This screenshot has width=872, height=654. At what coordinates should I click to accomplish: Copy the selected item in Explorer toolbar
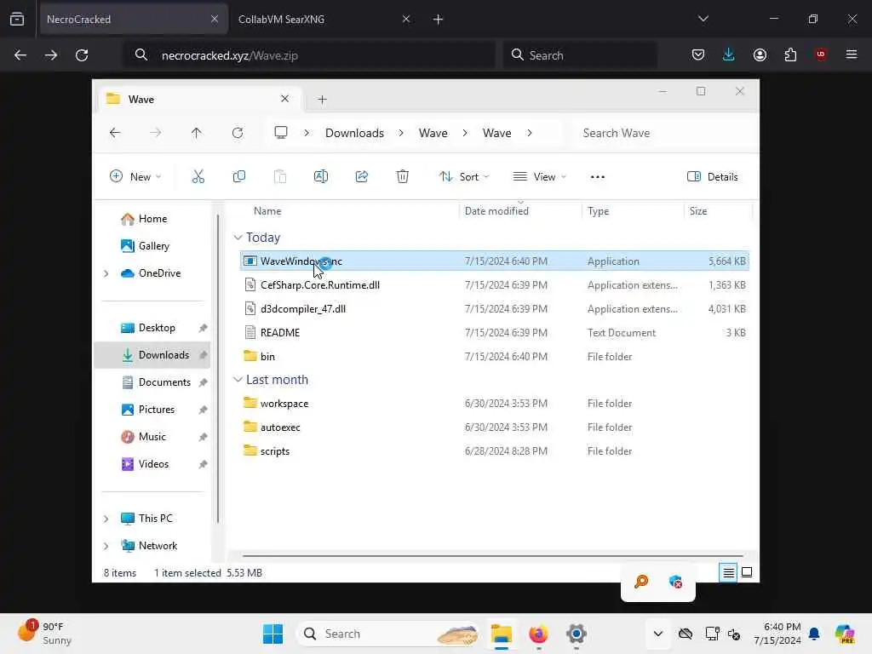(x=239, y=177)
